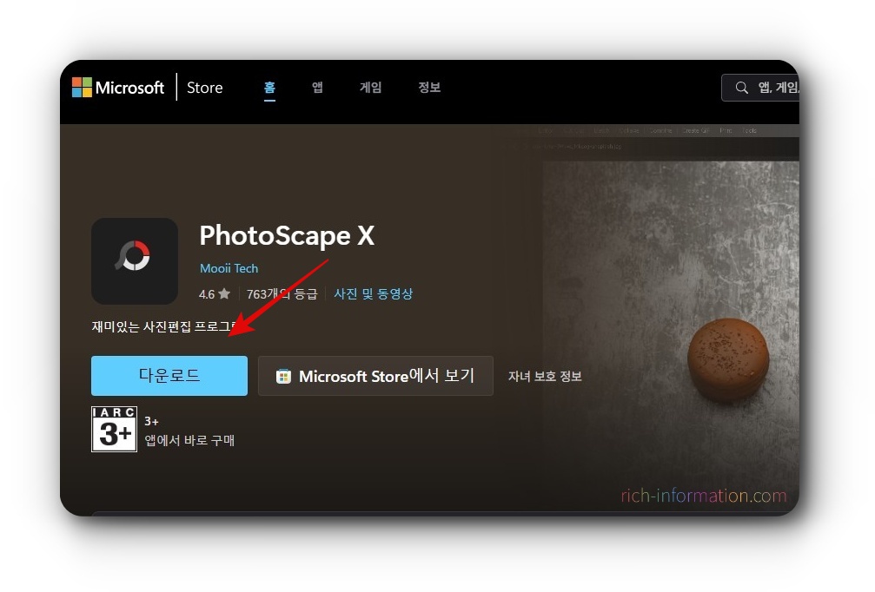Screen dimensions: 875x592
Task: Open the 게임 tab
Action: coord(370,88)
